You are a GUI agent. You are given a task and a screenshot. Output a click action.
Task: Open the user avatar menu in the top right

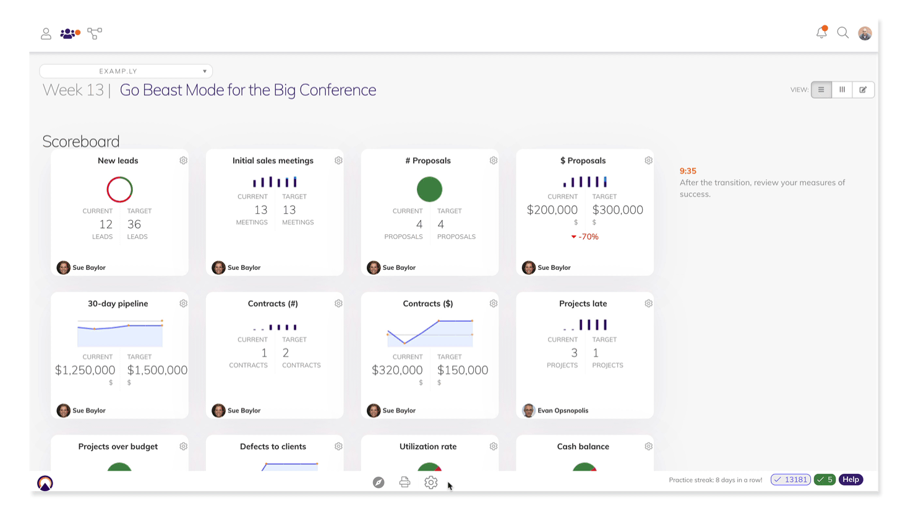pyautogui.click(x=865, y=33)
